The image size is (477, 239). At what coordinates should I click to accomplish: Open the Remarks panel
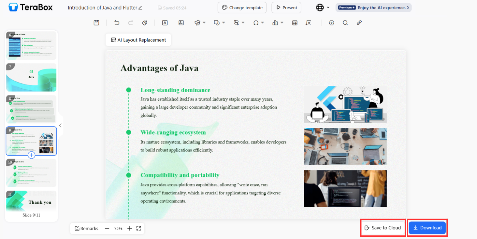tap(86, 228)
